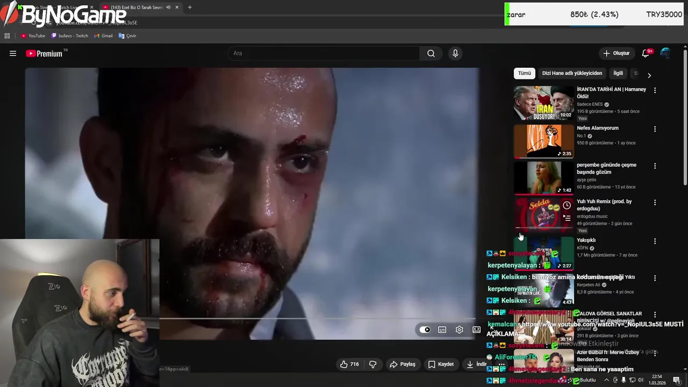This screenshot has height=387, width=688.
Task: Open the taskbar microphone tray icon
Action: [623, 380]
